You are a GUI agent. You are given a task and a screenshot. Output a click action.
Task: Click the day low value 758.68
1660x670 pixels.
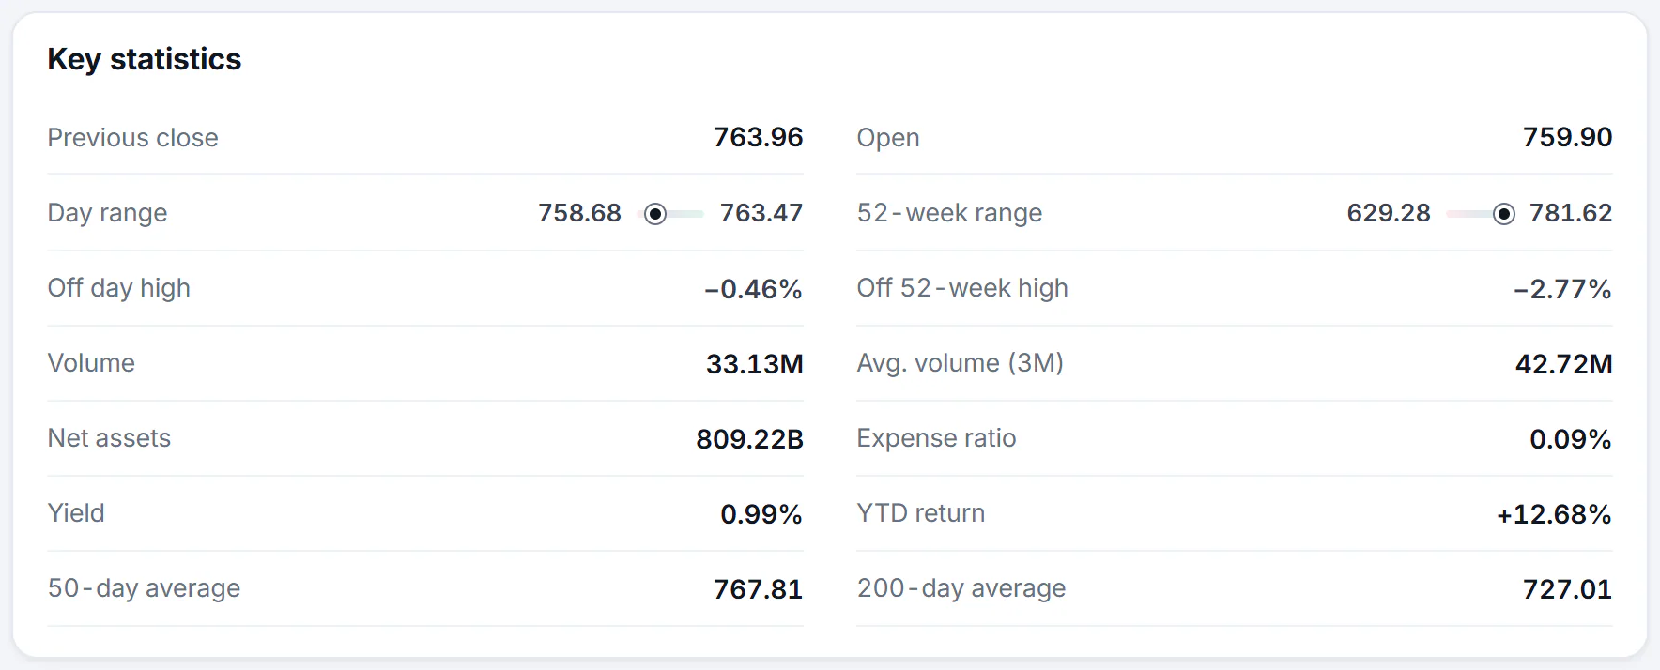(x=580, y=213)
